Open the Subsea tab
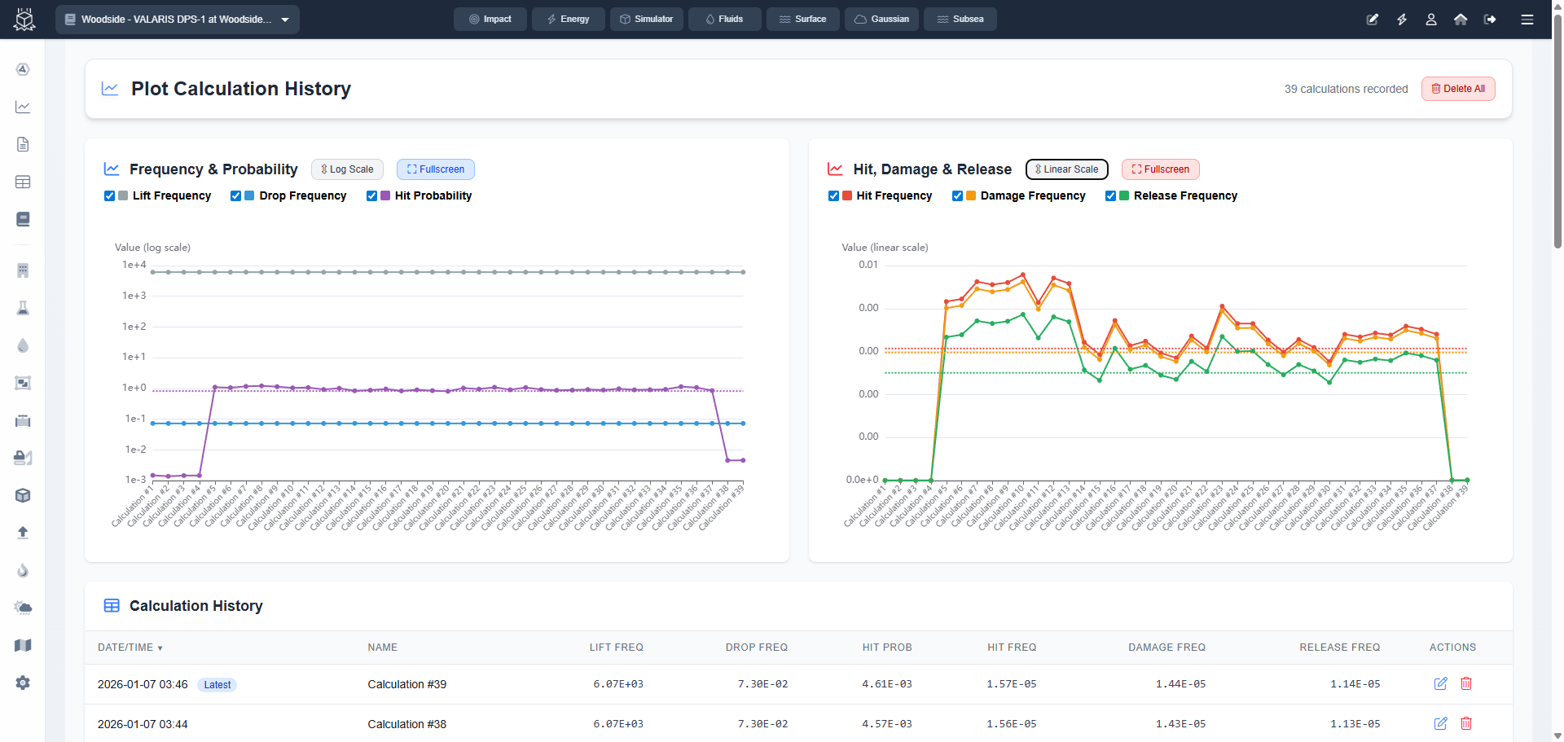The width and height of the screenshot is (1564, 742). click(960, 20)
